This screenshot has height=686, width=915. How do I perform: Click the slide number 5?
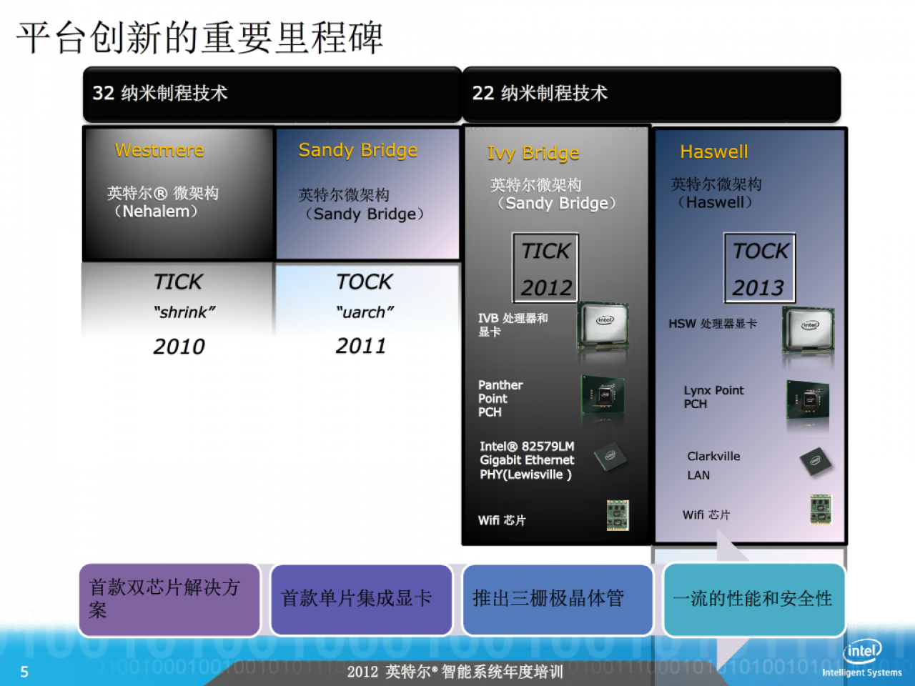coord(24,672)
